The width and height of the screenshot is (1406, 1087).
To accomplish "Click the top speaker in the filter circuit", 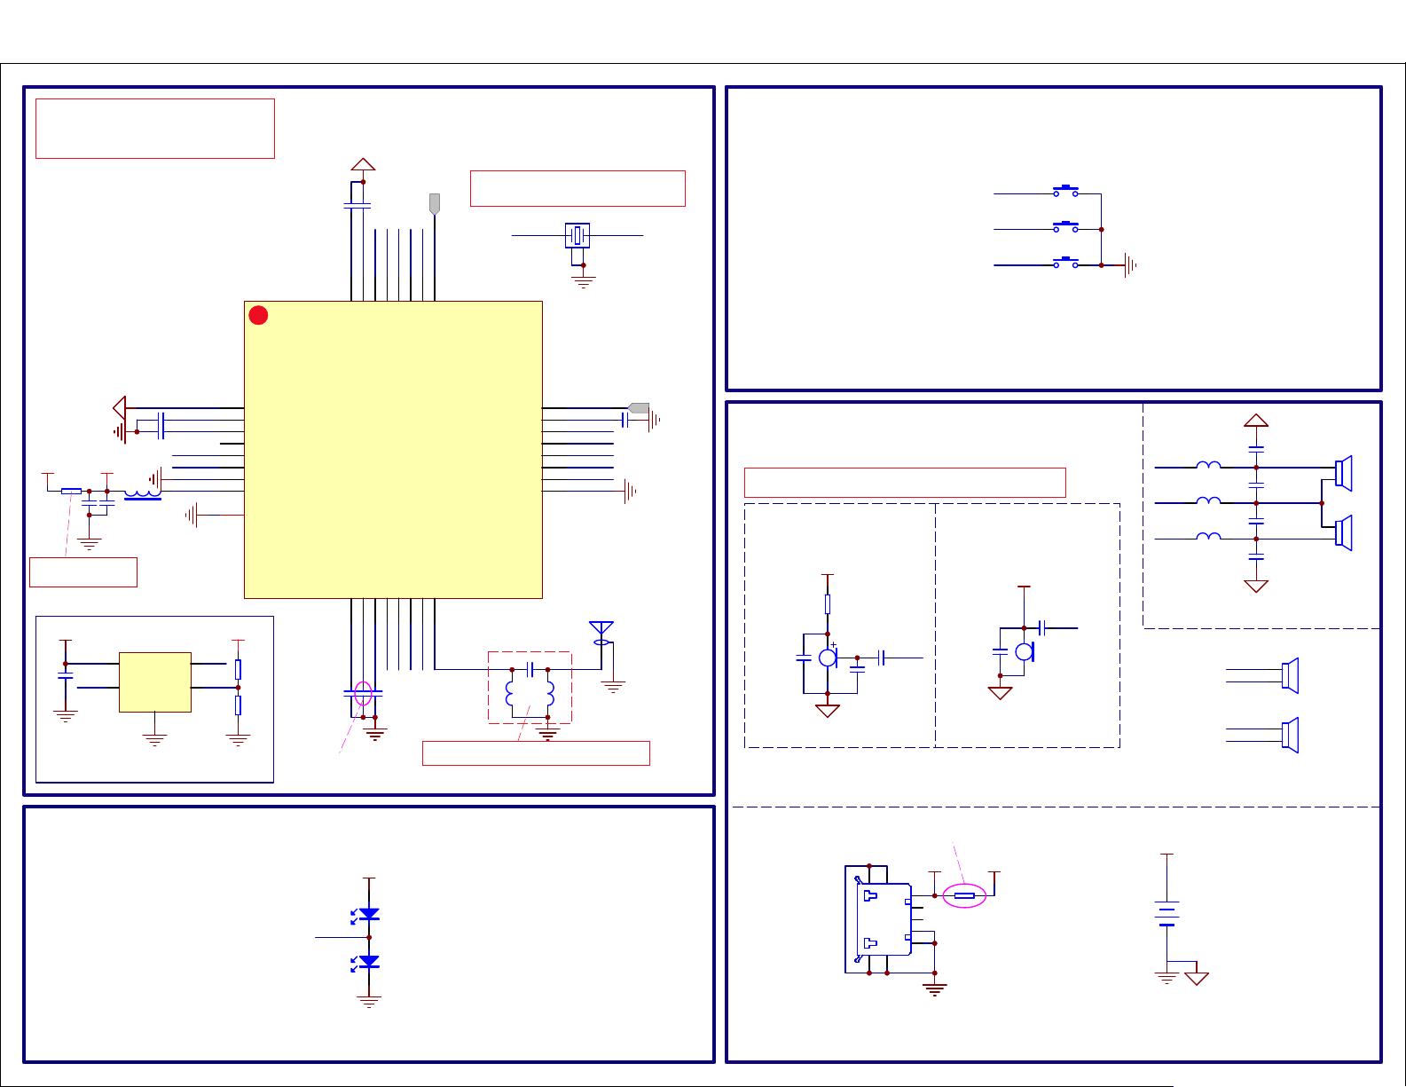I will point(1343,473).
